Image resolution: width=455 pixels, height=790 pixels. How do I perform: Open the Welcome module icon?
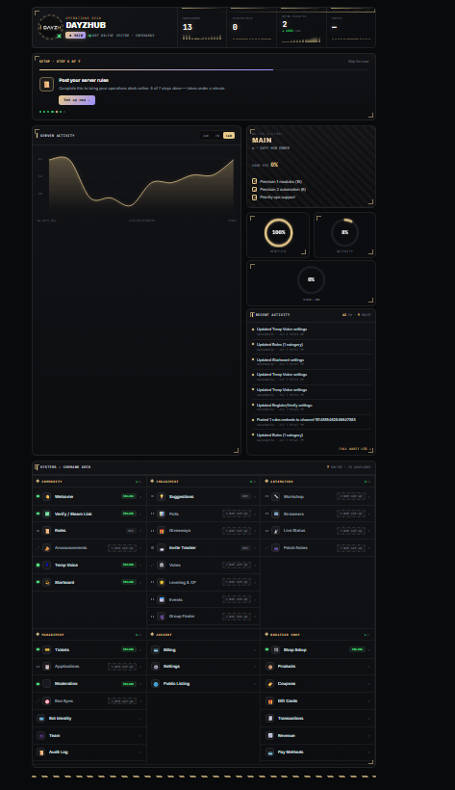47,496
